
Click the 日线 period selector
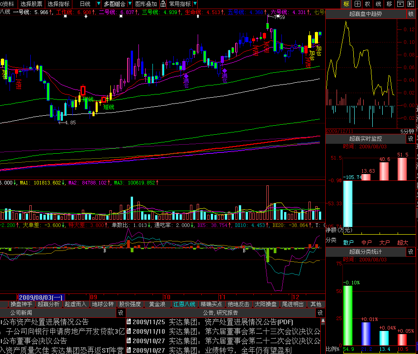(85, 4)
